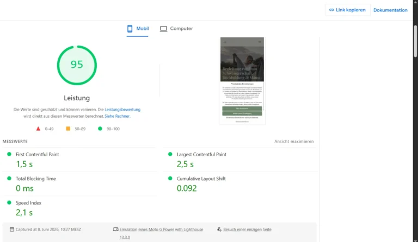Click the Total Blocking Time label
The height and width of the screenshot is (242, 418).
(36, 179)
